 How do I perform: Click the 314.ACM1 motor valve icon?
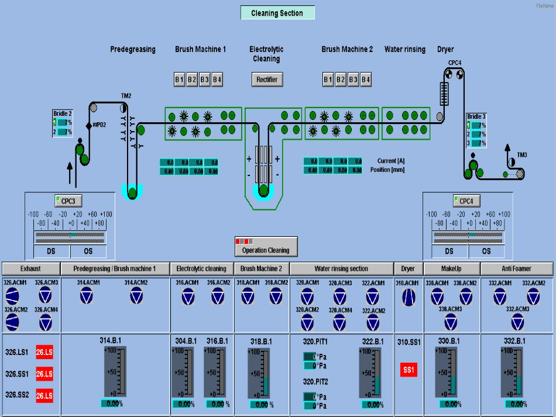tap(87, 297)
